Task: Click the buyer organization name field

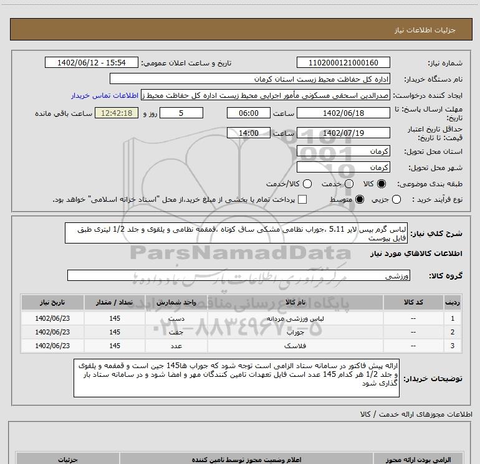Action: 250,79
